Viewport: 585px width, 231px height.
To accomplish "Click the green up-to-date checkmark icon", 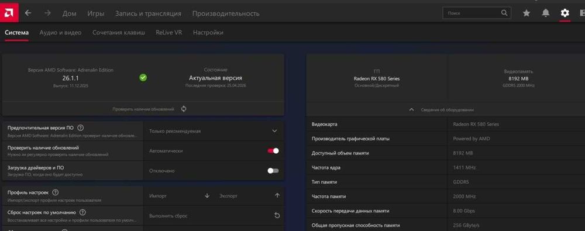I will click(x=143, y=78).
